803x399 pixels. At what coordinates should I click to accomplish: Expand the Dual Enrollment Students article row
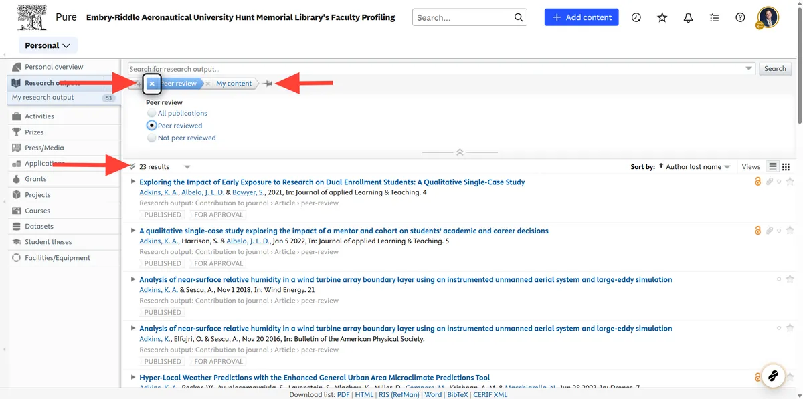click(133, 182)
